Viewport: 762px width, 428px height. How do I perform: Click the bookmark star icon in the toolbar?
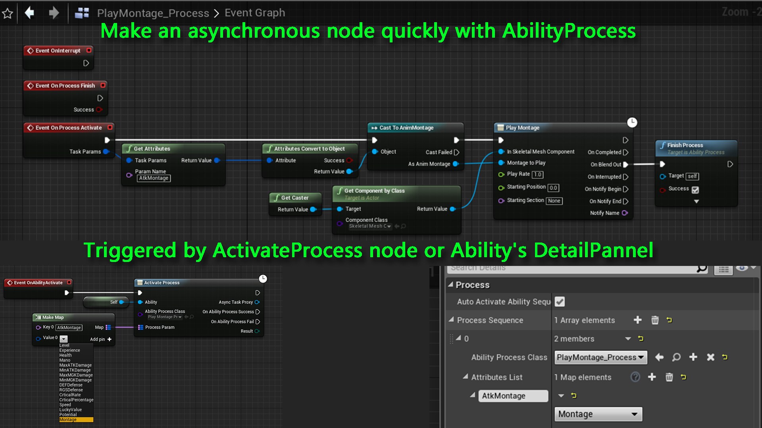point(7,13)
